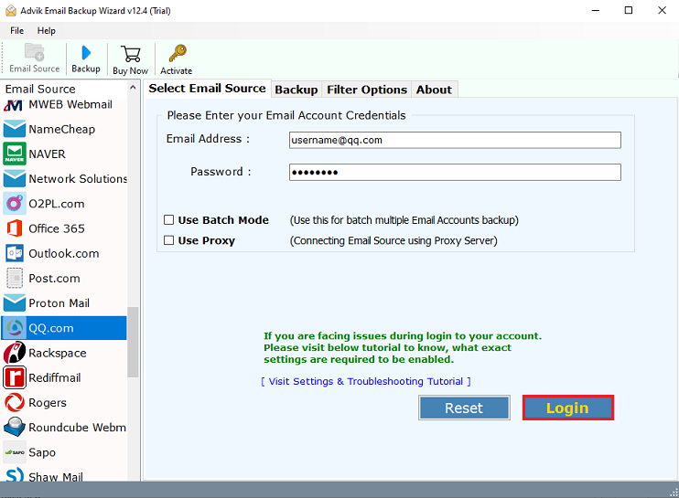Select the MWEB Webmail icon in source list
Screen dimensions: 679x498
pyautogui.click(x=15, y=105)
